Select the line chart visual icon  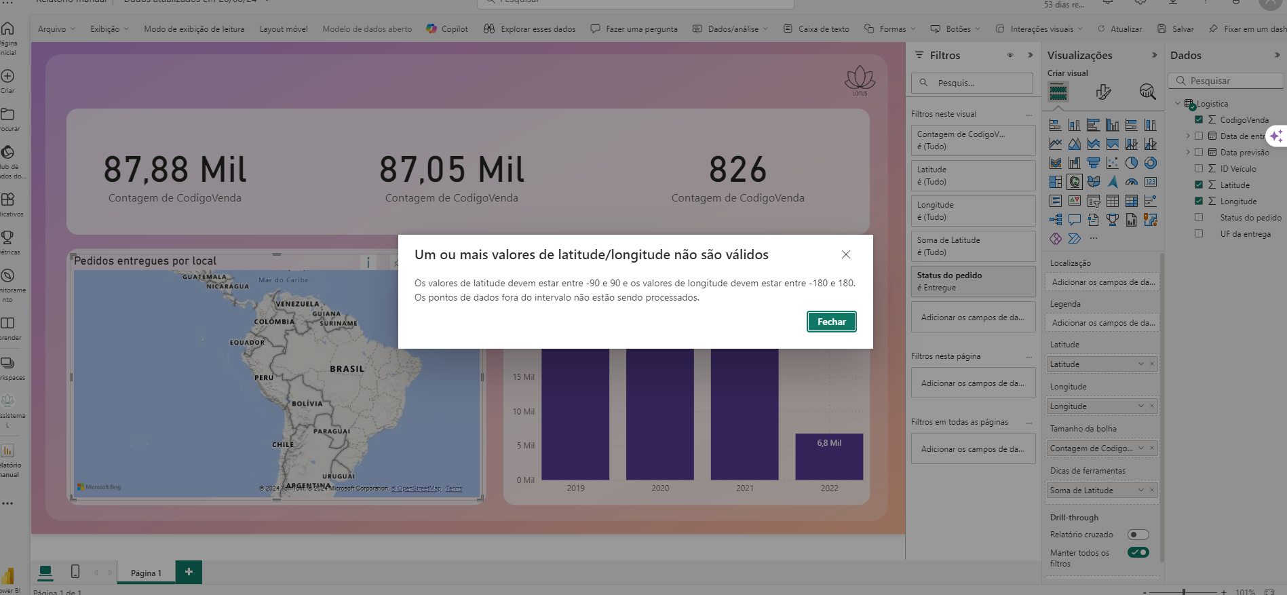1055,144
